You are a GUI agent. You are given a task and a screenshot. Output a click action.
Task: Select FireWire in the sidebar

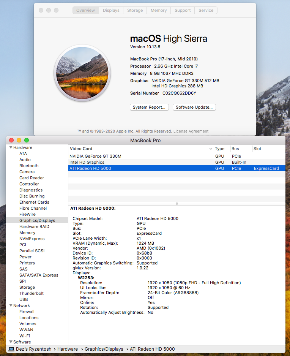click(27, 214)
